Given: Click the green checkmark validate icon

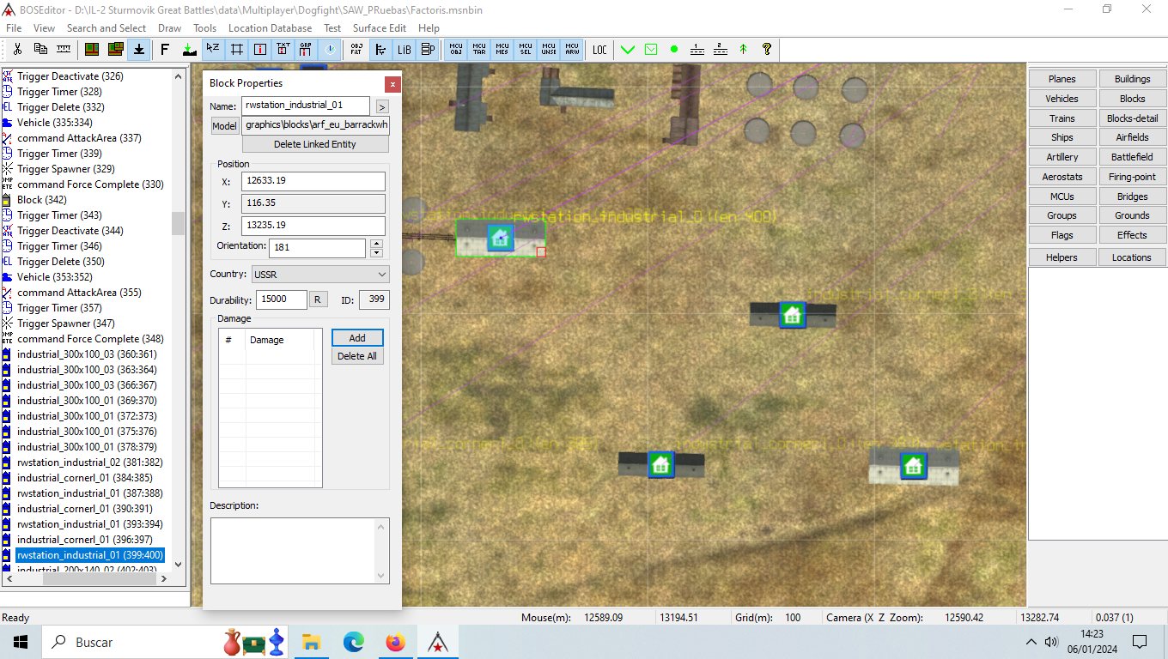Looking at the screenshot, I should tap(628, 49).
